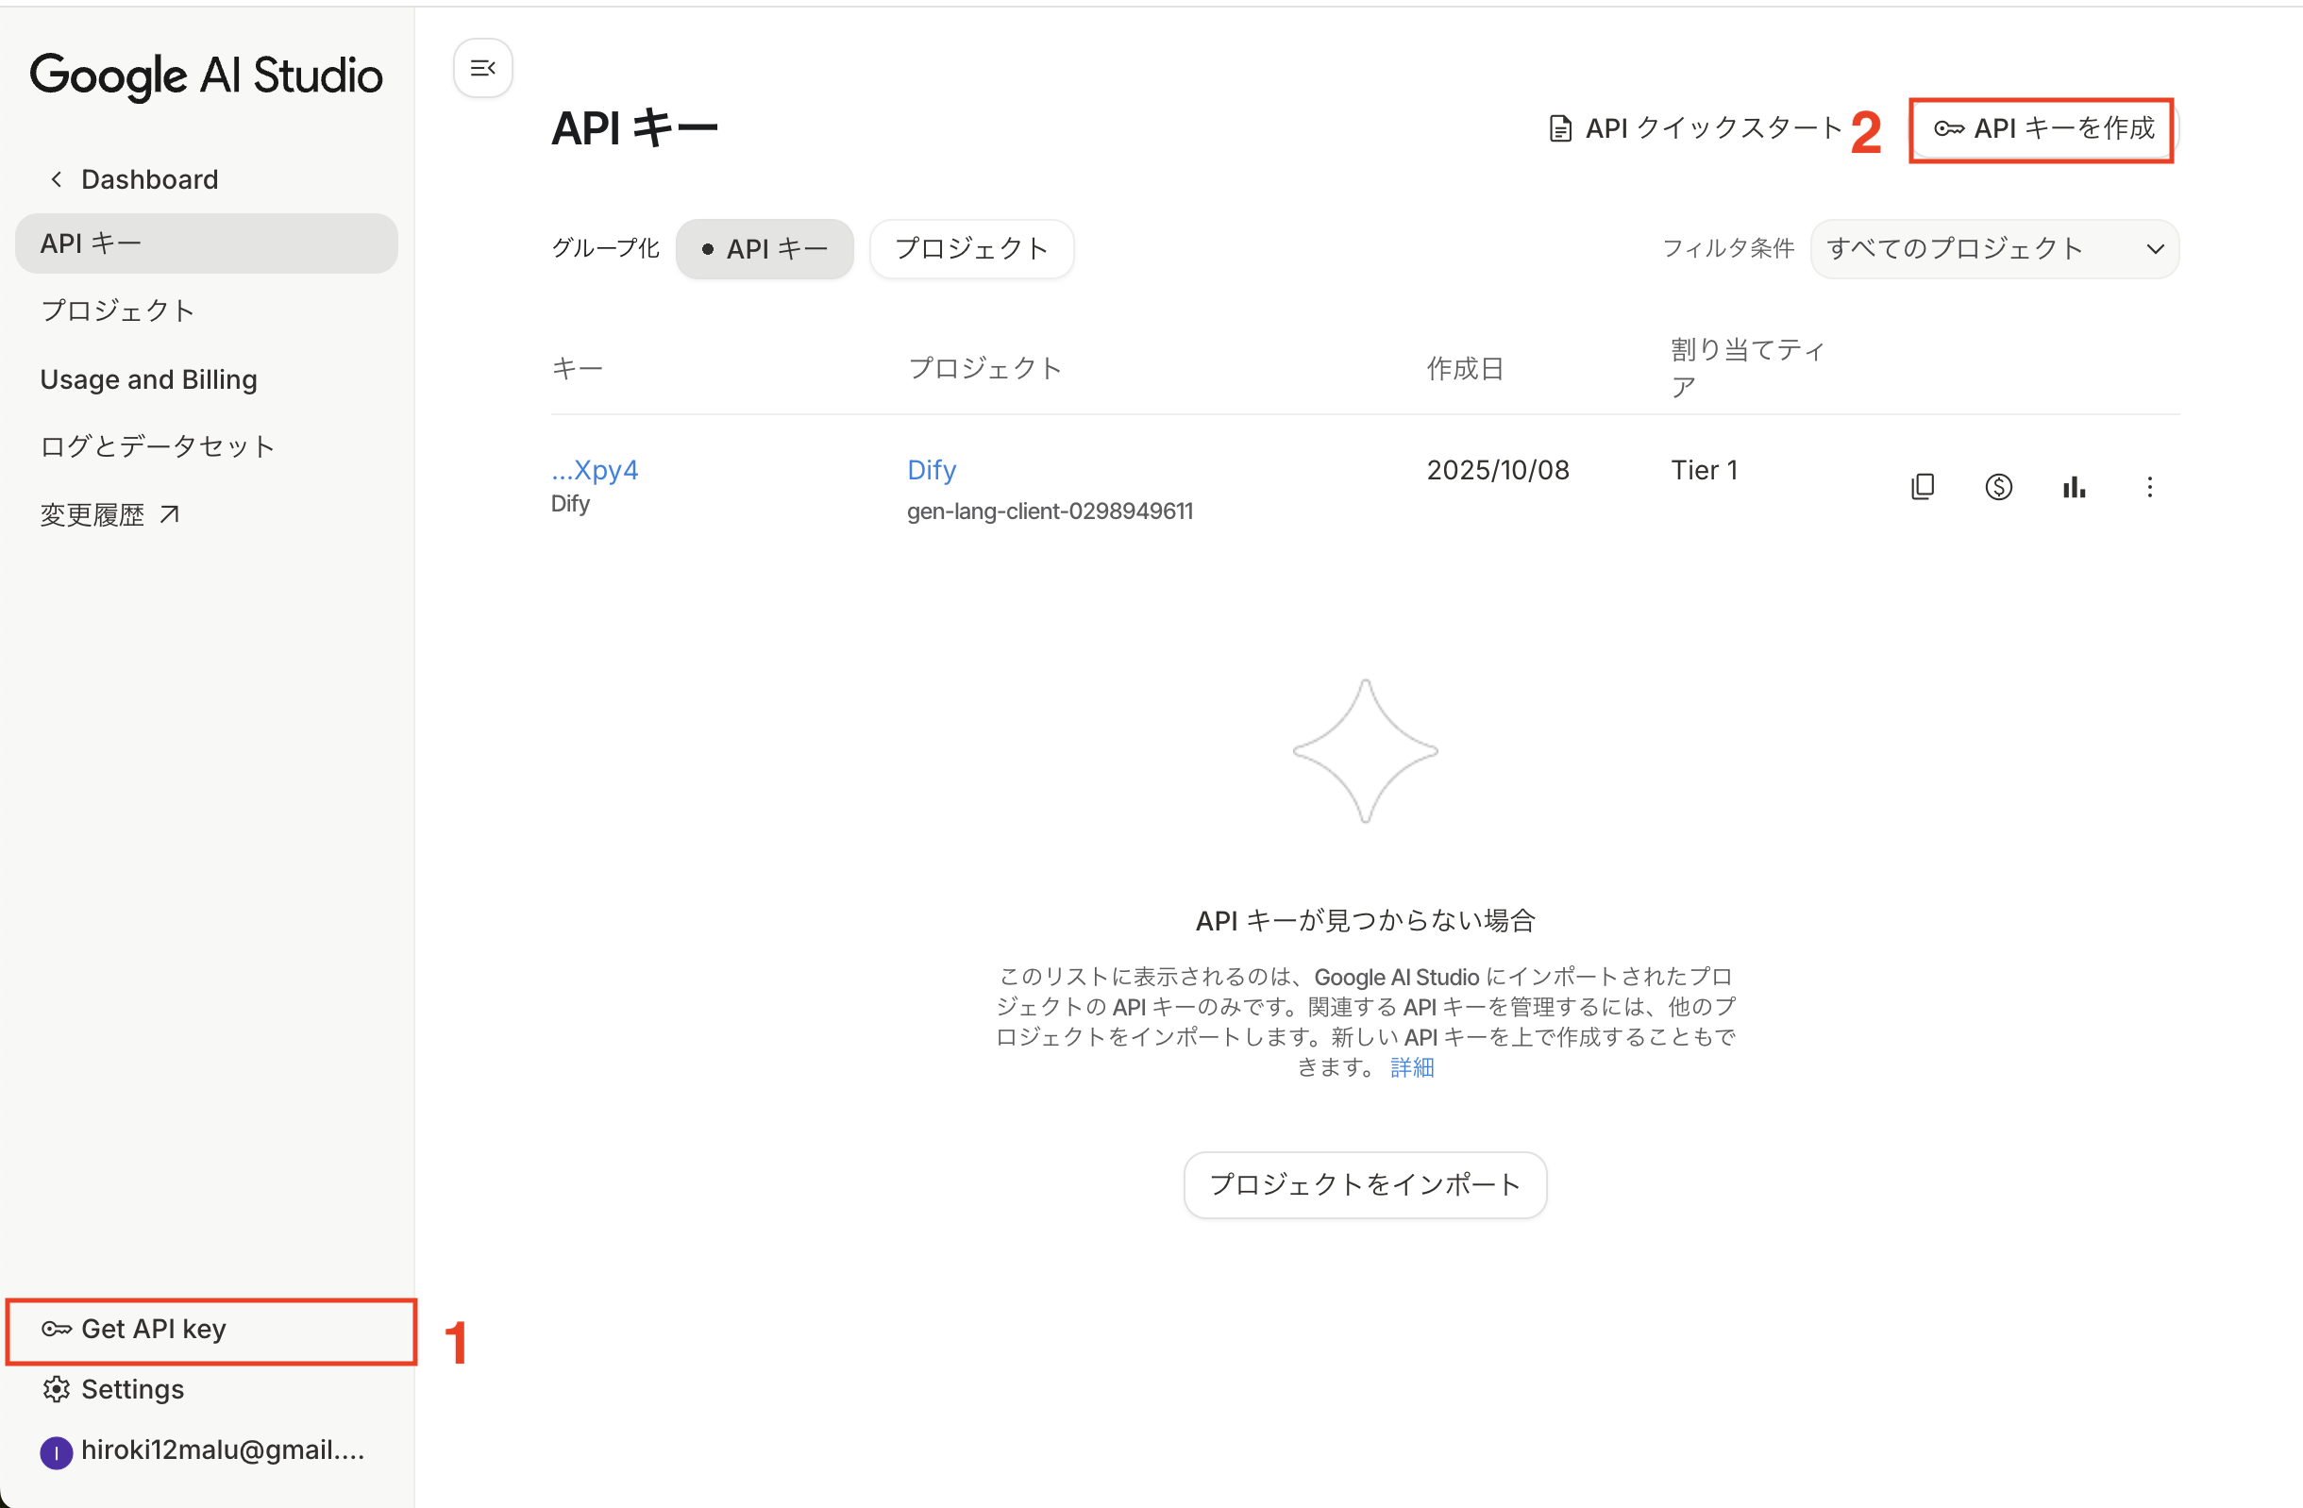This screenshot has height=1508, width=2303.
Task: Expand the すべてのプロジェクト filter dropdown
Action: (1993, 249)
